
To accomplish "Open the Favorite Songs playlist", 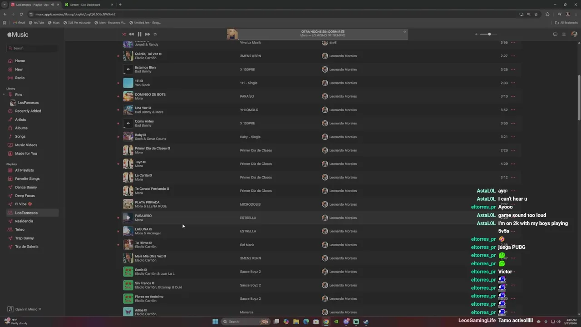I will coord(27,179).
